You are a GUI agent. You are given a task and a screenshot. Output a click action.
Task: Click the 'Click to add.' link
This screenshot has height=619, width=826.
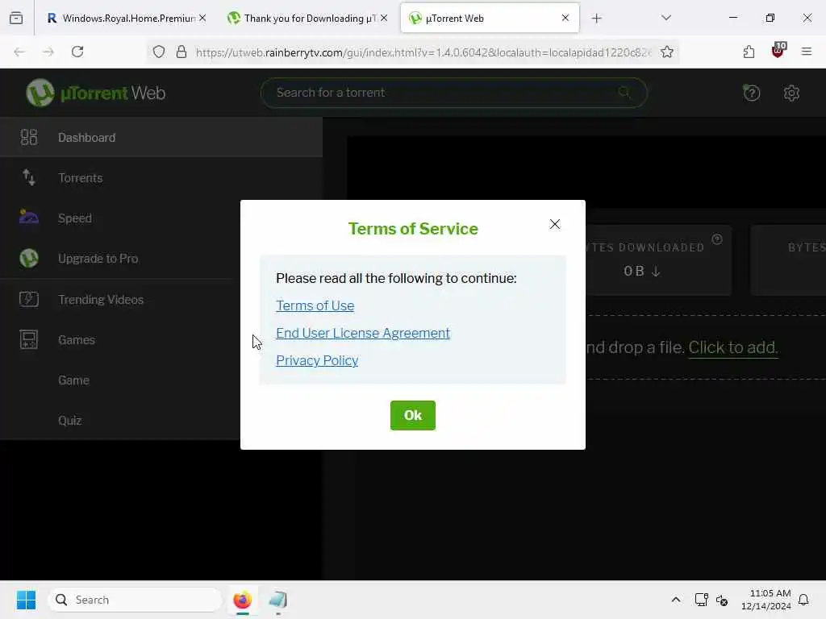[x=732, y=347]
